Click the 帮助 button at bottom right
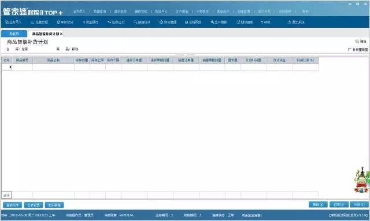This screenshot has height=221, width=370. pyautogui.click(x=318, y=204)
